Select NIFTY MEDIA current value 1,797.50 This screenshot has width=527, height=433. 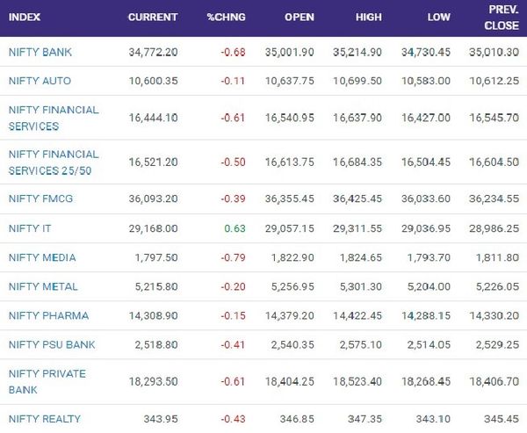pos(156,257)
